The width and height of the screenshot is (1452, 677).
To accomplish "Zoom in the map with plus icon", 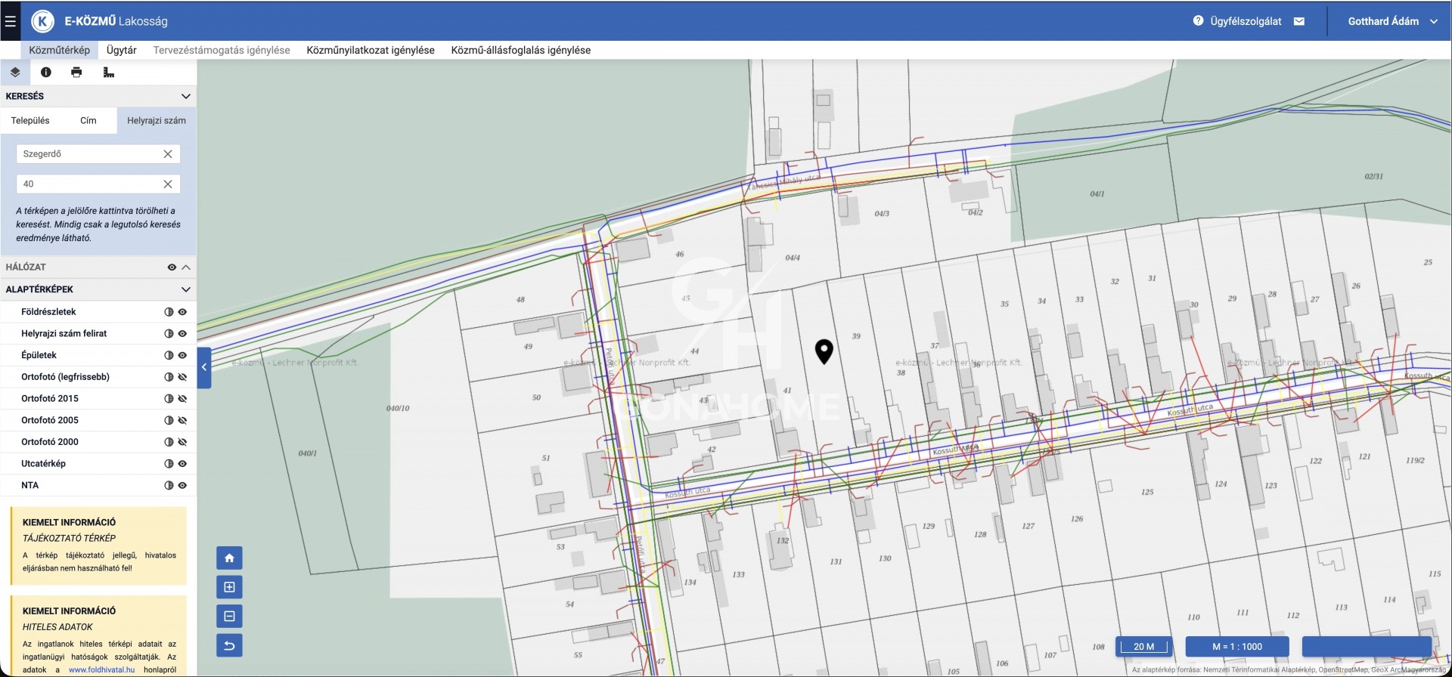I will 229,587.
